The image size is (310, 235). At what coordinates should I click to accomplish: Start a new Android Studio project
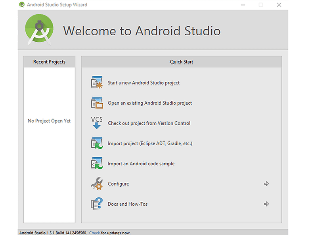144,82
